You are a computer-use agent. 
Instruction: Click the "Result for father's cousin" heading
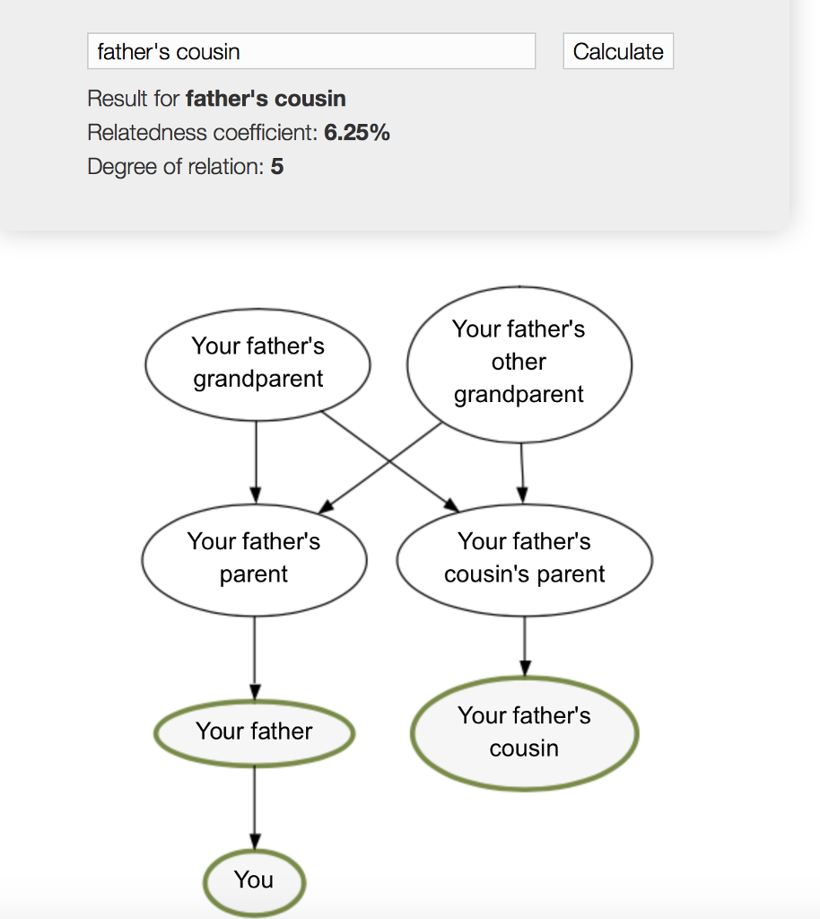[x=216, y=99]
